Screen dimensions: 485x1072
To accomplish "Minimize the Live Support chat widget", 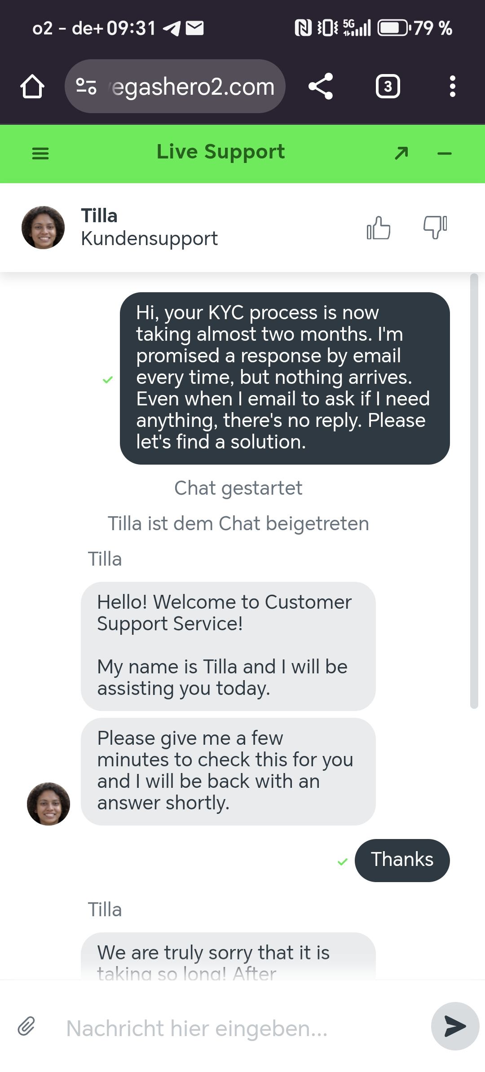I will [444, 154].
